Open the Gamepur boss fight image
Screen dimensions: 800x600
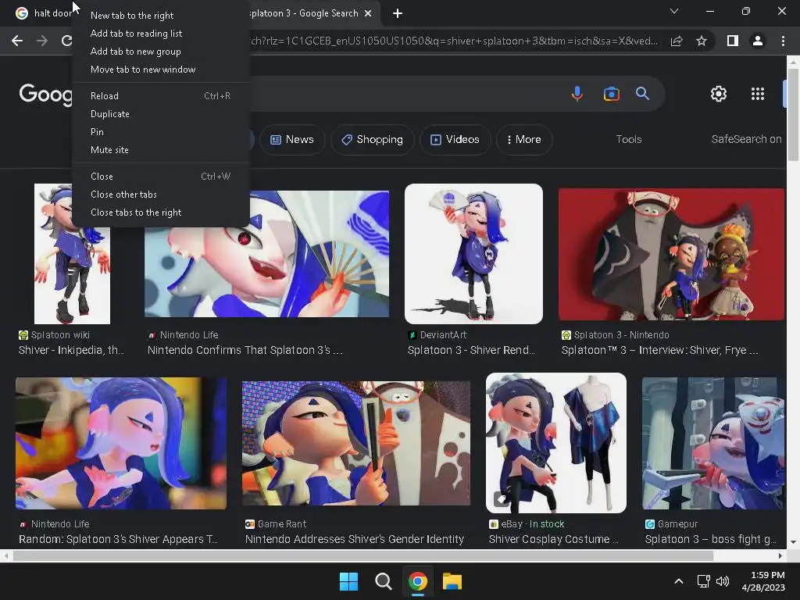712,443
